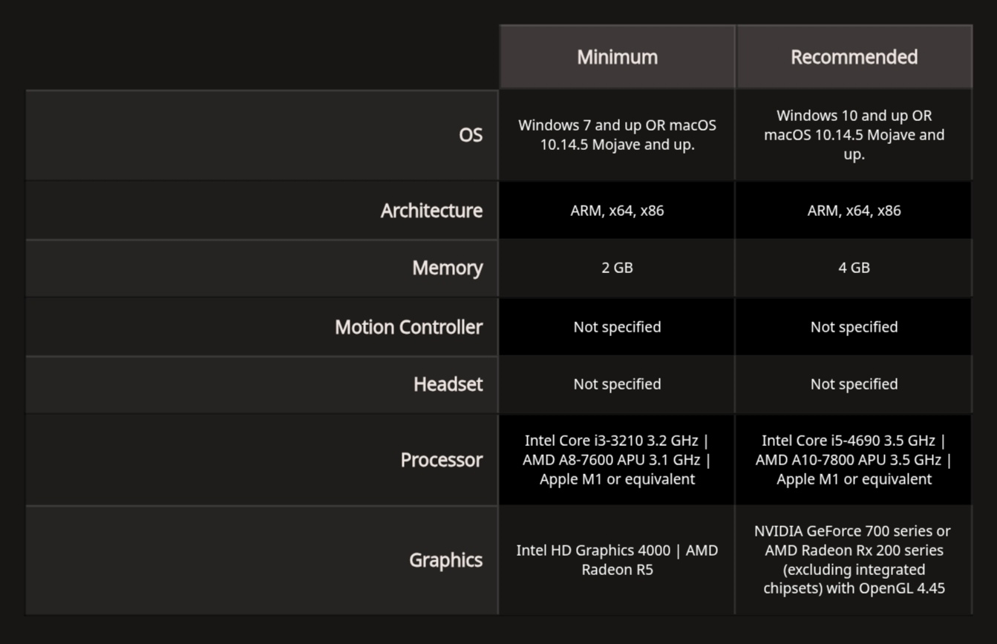Click the minimum OS Windows 7 cell

(617, 135)
